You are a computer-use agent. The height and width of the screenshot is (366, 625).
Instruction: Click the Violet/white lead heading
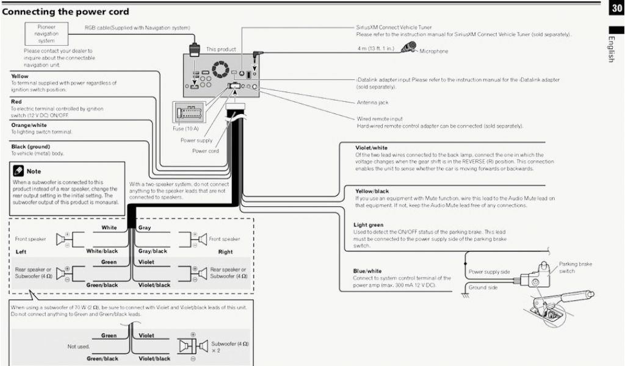click(x=371, y=148)
